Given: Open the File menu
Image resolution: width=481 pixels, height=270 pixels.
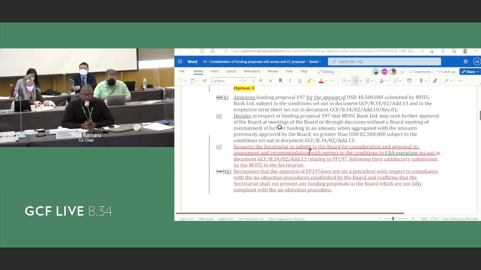Looking at the screenshot, I should 182,71.
